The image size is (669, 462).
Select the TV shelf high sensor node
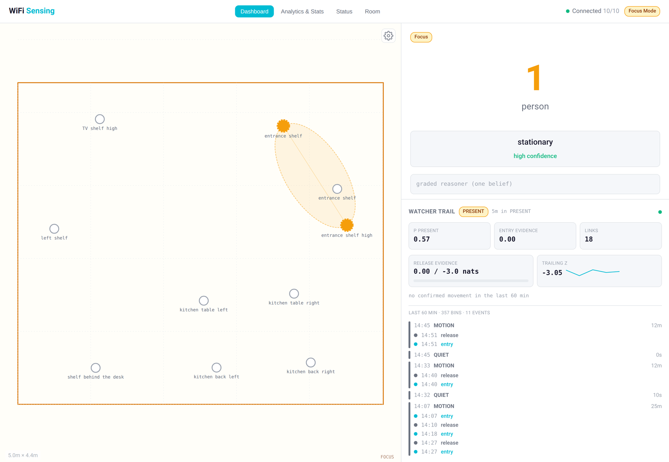tap(100, 119)
